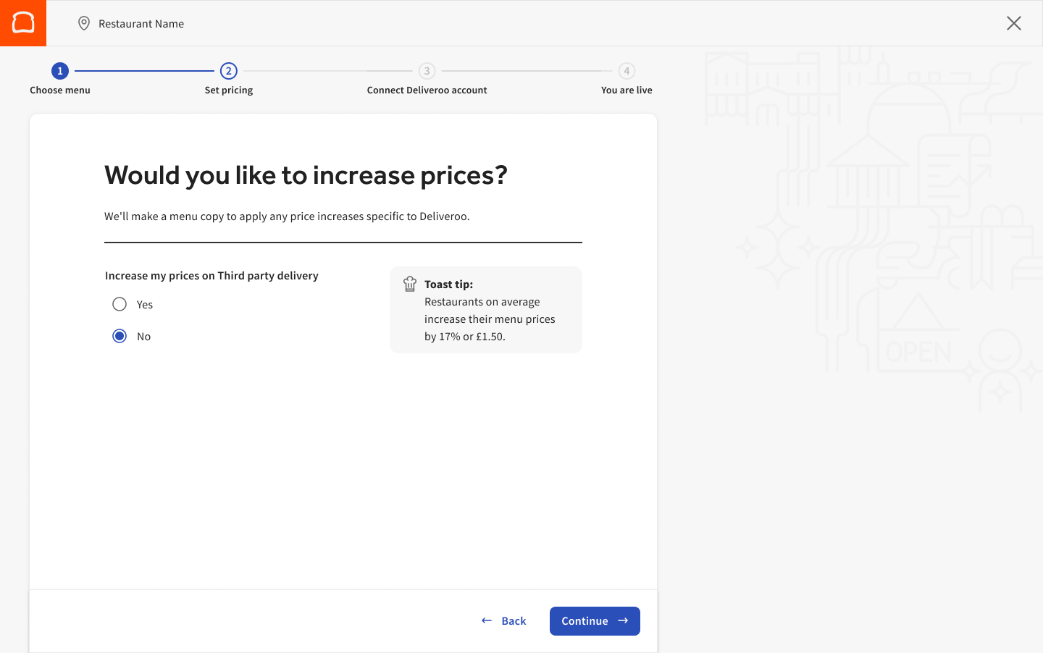Select the No radio button
Viewport: 1043px width, 653px height.
click(120, 336)
